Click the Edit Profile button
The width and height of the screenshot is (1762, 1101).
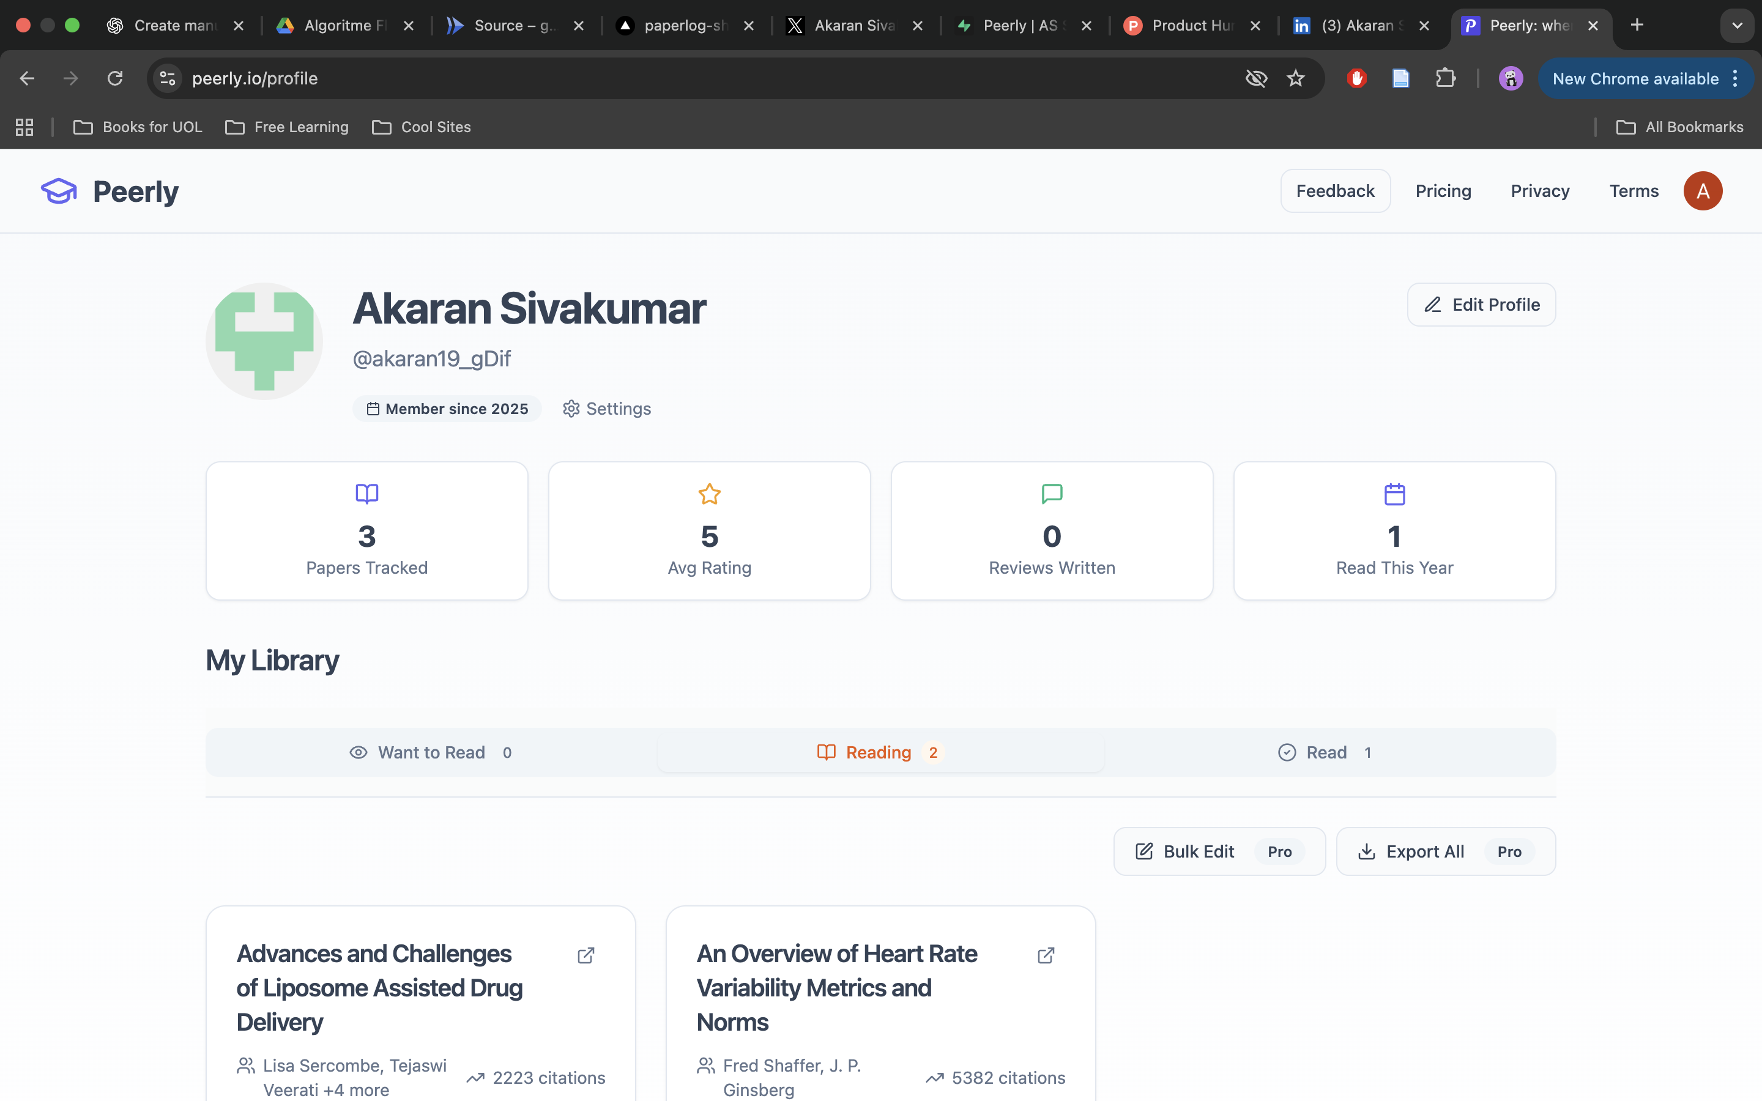1481,305
